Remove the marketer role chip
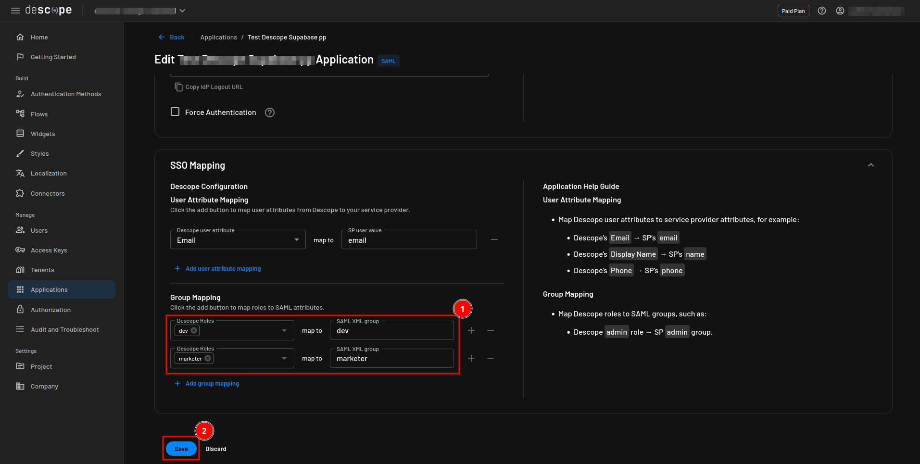The height and width of the screenshot is (464, 920). [208, 358]
